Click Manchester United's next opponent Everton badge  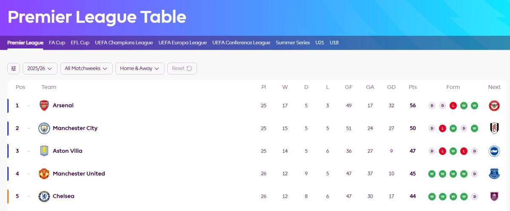point(494,174)
